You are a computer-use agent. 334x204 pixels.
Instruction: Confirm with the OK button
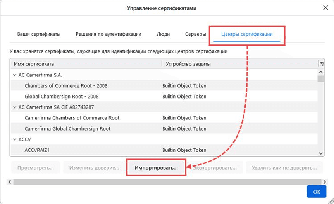click(x=317, y=192)
